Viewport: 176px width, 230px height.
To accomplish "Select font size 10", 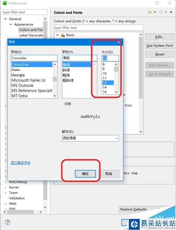I will pyautogui.click(x=105, y=74).
